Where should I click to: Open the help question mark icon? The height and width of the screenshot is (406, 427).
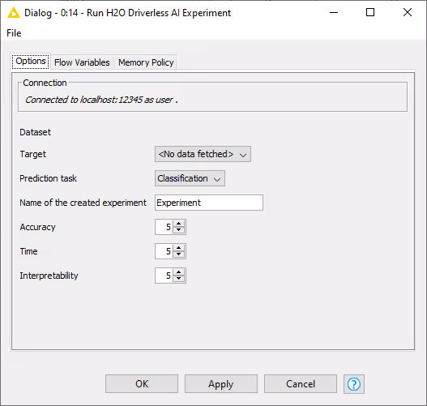click(x=354, y=384)
